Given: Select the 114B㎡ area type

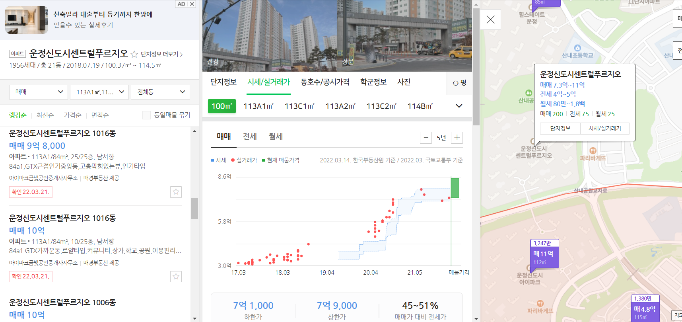Looking at the screenshot, I should [x=420, y=106].
